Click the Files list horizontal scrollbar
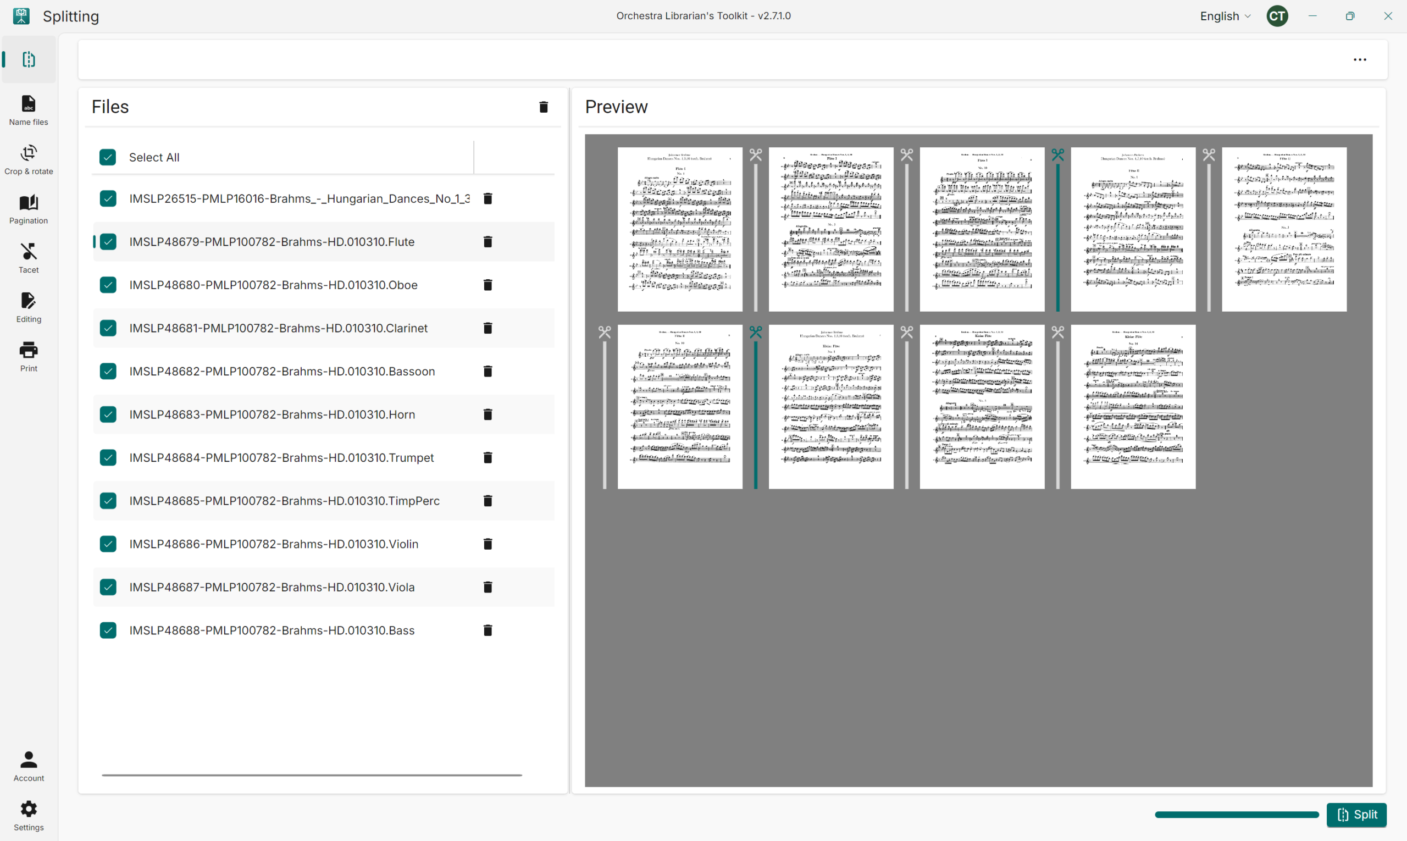Screen dimensions: 1407x841 click(x=312, y=774)
